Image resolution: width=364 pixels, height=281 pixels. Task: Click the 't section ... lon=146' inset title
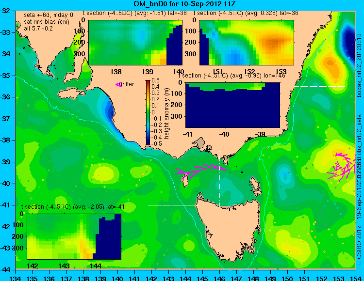pos(232,76)
